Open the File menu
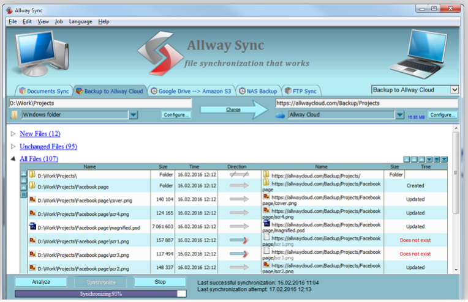468x302 pixels. pyautogui.click(x=12, y=21)
